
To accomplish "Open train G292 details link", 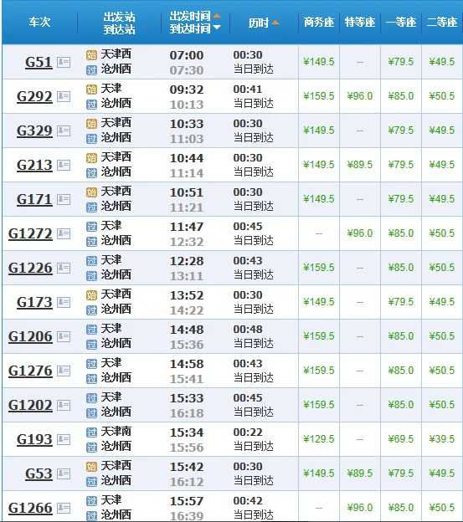I will 34,97.
